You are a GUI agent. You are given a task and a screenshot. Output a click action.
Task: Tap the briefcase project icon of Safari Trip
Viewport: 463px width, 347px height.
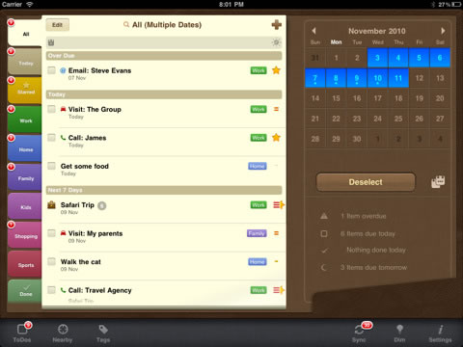52,204
